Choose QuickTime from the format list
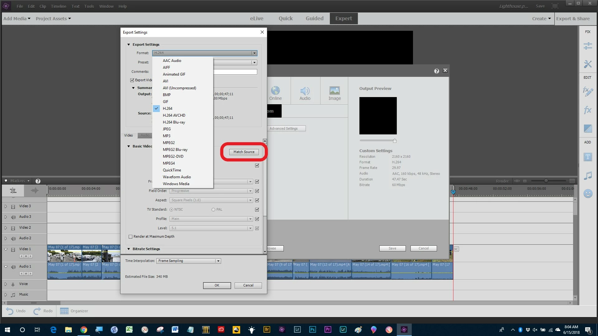 coord(172,170)
